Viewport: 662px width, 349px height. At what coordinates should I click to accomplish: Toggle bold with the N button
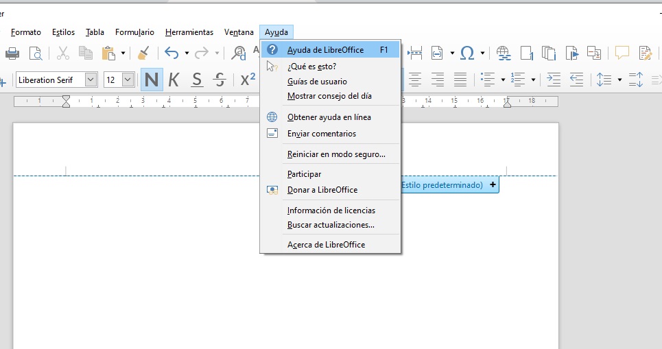(152, 80)
